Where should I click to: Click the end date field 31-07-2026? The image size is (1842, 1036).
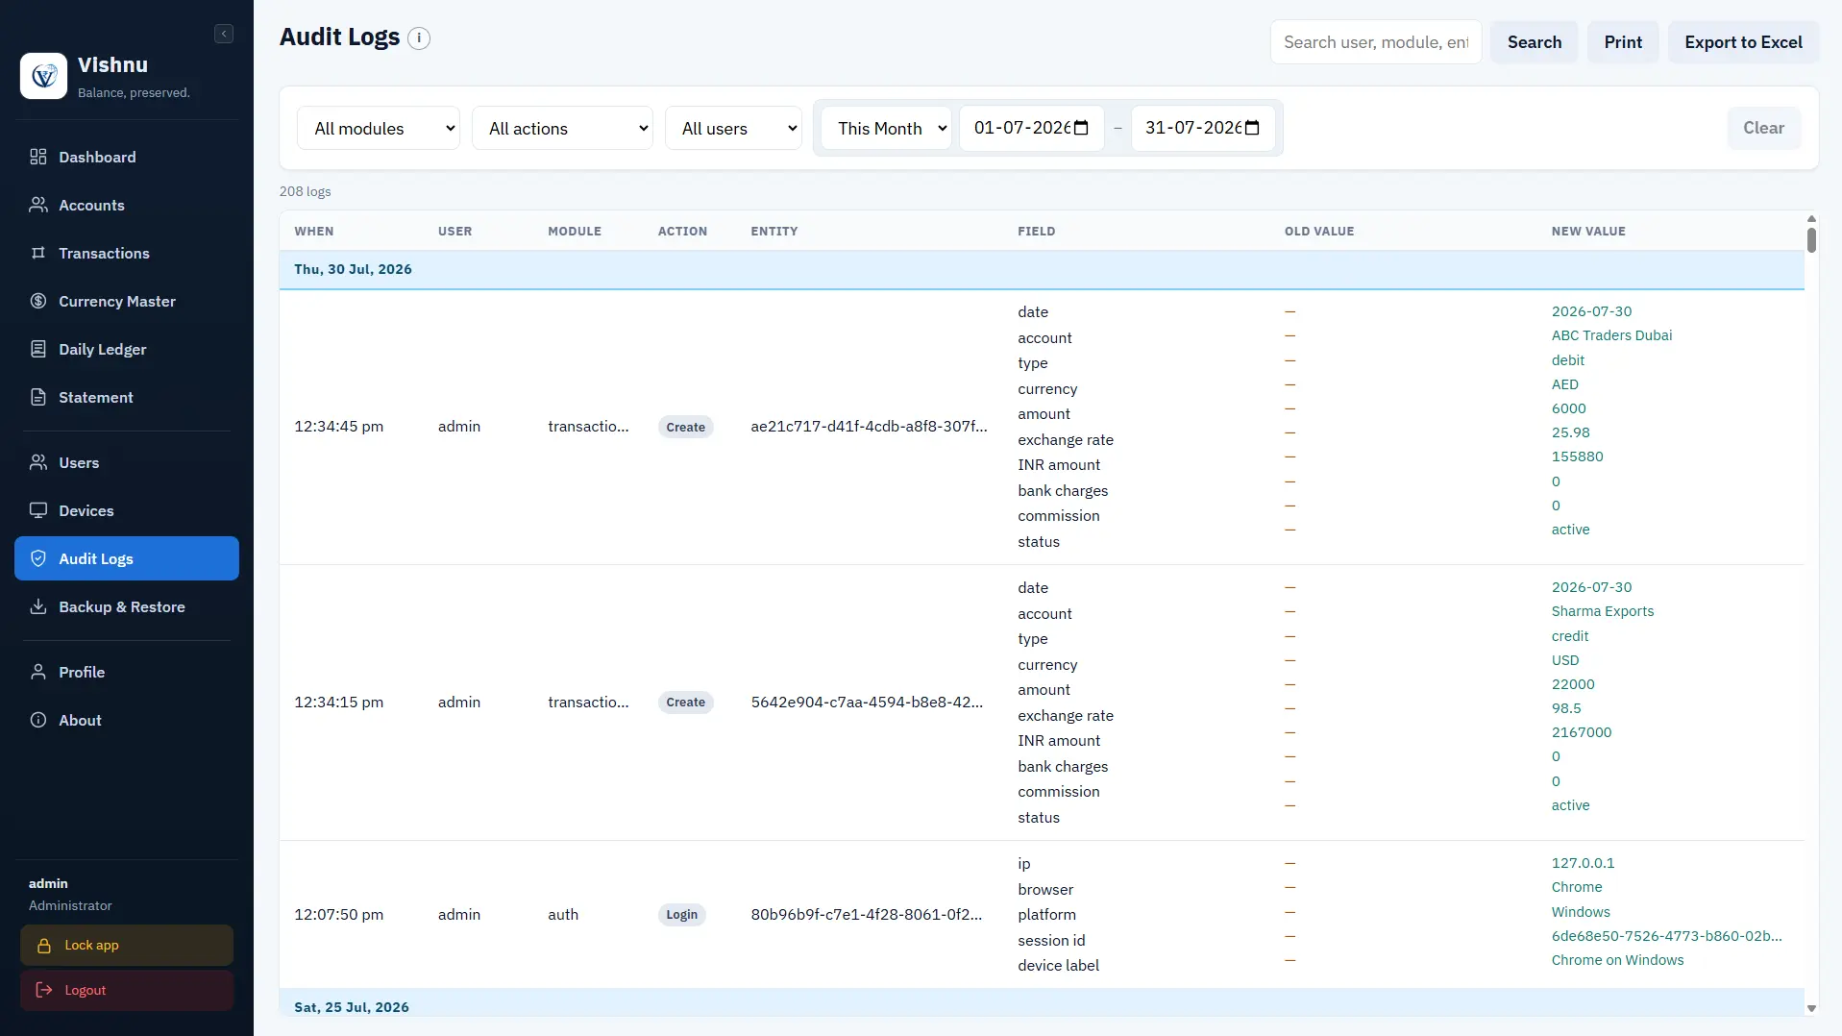1202,128
